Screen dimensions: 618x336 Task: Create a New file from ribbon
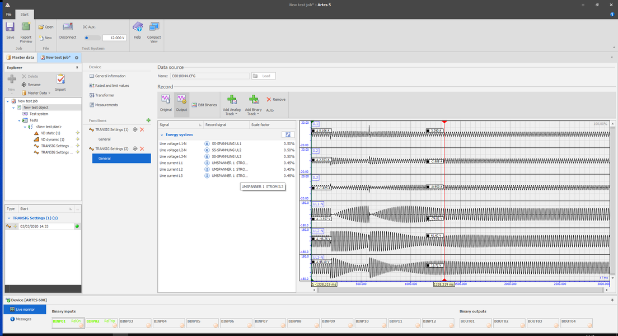pyautogui.click(x=45, y=38)
